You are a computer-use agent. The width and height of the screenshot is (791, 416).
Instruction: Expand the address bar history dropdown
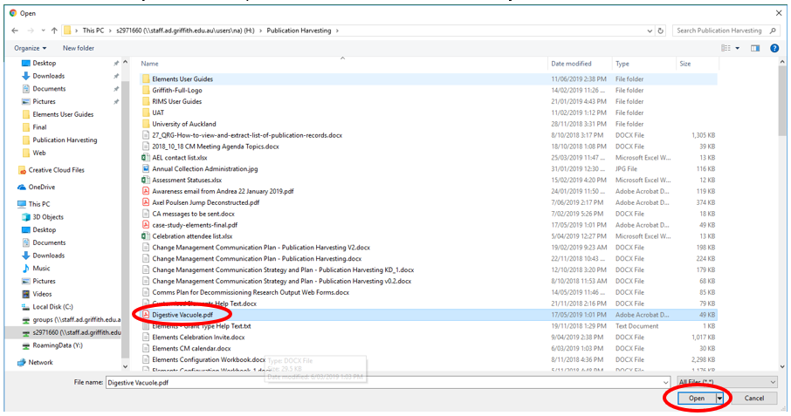pyautogui.click(x=648, y=31)
